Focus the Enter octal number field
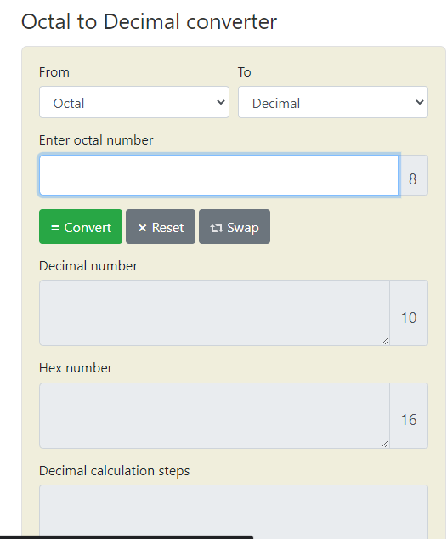The height and width of the screenshot is (539, 447). 219,175
